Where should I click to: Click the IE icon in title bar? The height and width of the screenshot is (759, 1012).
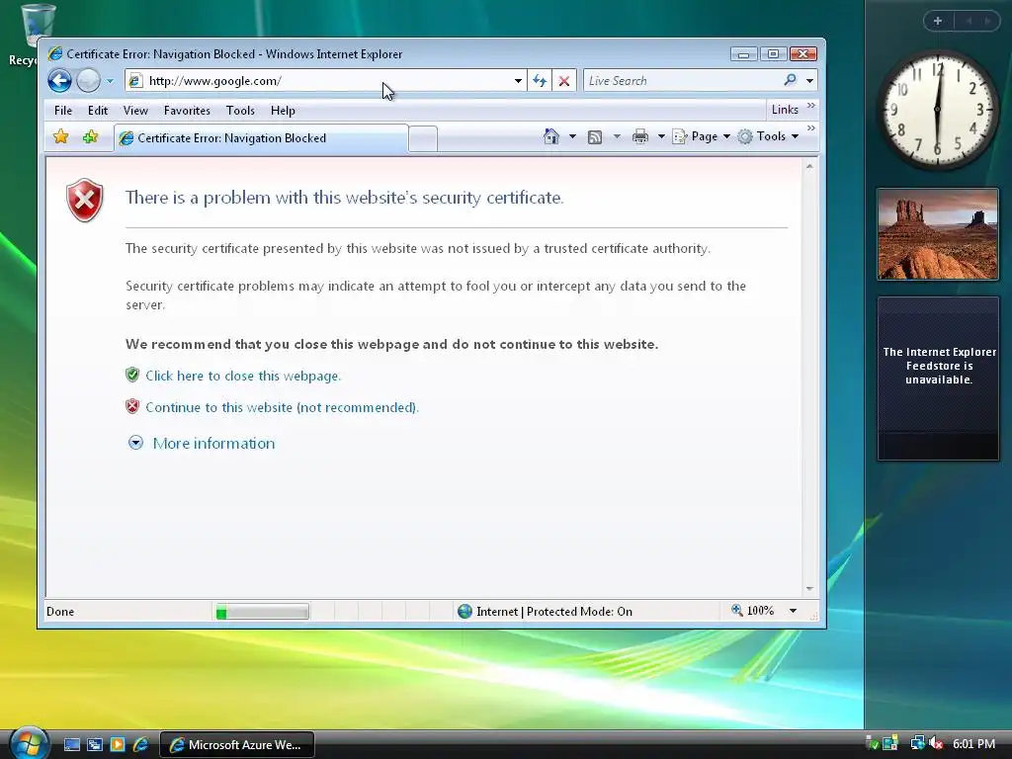[x=55, y=53]
